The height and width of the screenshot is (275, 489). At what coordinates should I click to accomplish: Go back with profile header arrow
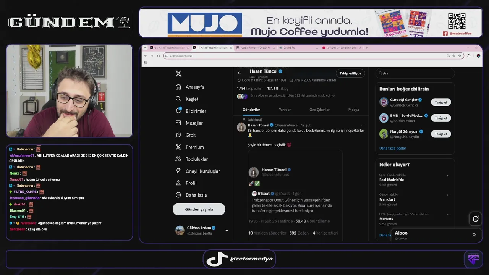click(x=239, y=73)
